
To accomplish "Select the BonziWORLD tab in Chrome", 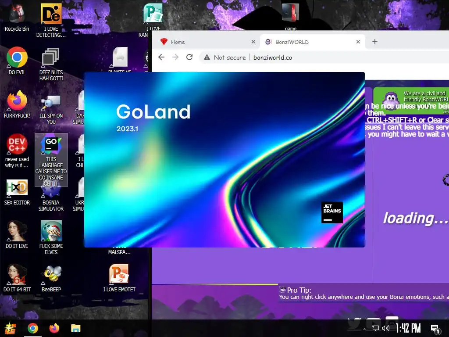I will 312,42.
